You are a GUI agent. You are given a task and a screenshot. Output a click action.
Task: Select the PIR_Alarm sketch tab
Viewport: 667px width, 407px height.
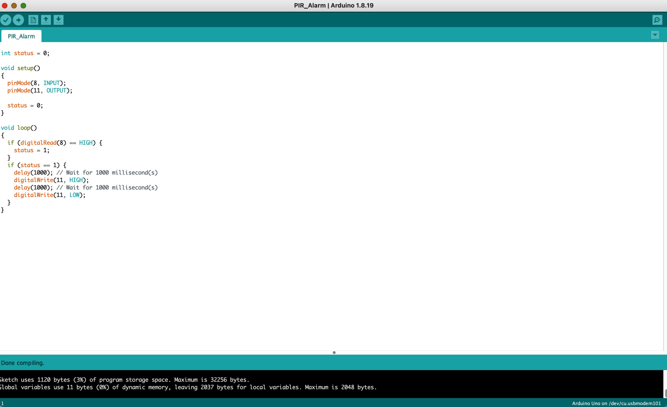pyautogui.click(x=21, y=36)
